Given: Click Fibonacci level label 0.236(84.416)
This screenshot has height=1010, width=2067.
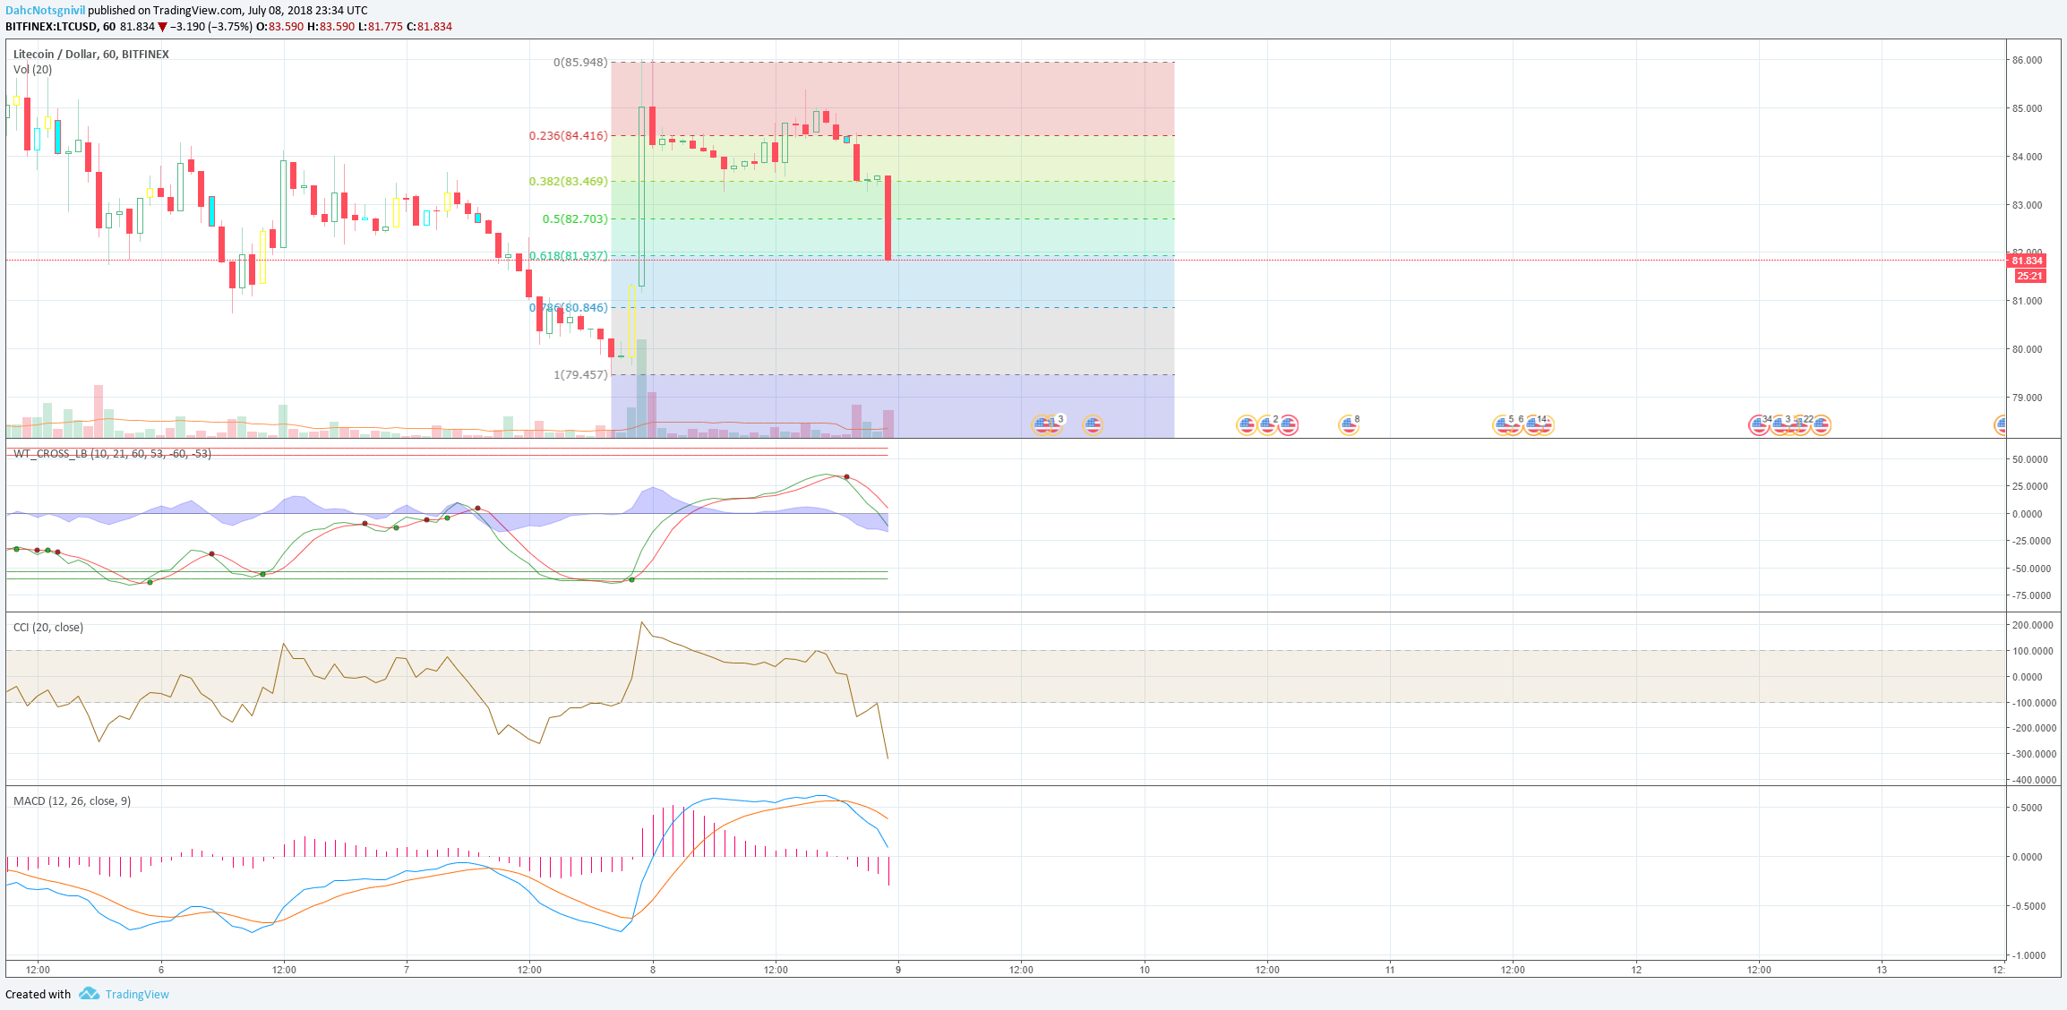Looking at the screenshot, I should click(569, 136).
